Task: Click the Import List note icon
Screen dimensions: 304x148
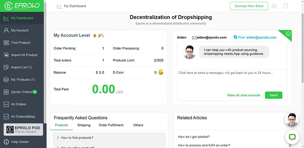Action: pyautogui.click(x=6, y=67)
